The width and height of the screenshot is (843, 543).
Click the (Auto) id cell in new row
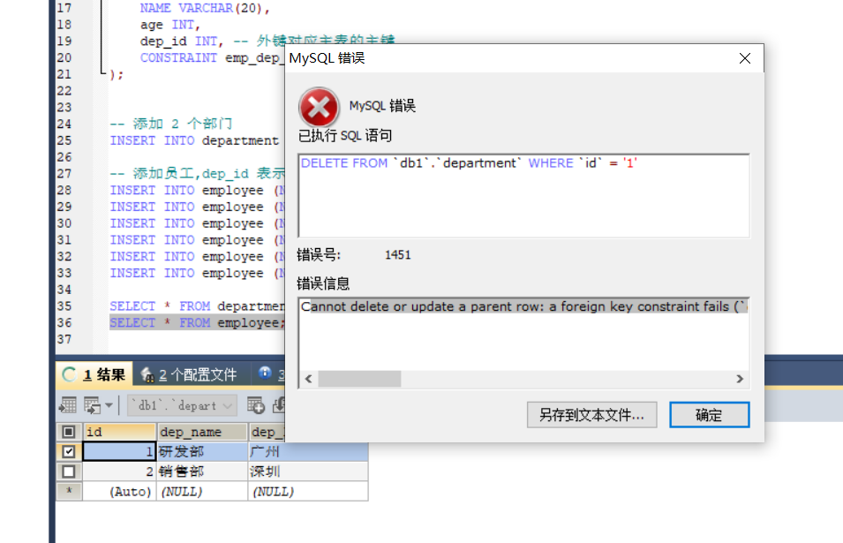[x=119, y=492]
